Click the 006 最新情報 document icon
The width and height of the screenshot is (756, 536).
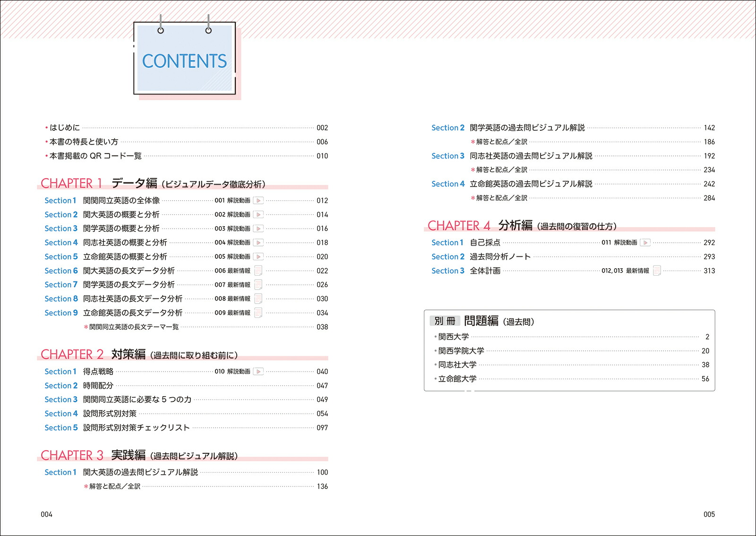pos(258,271)
